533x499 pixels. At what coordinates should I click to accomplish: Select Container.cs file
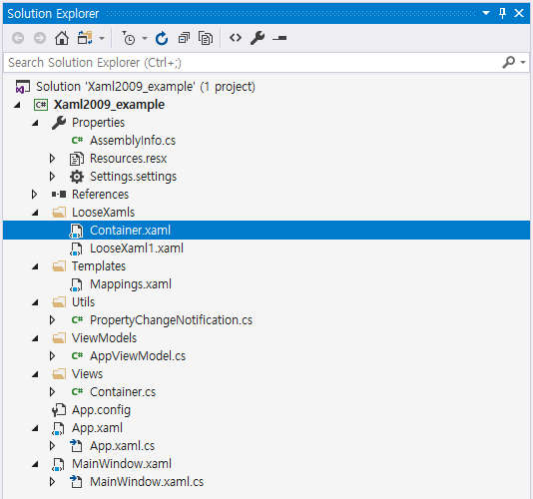point(123,392)
